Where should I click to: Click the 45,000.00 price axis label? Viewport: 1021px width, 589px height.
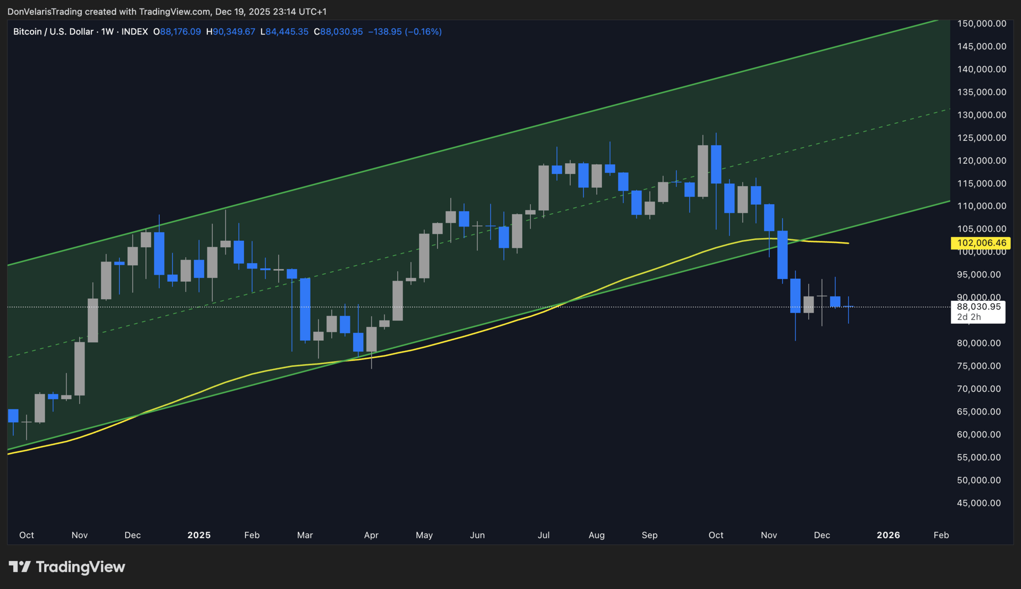[978, 503]
